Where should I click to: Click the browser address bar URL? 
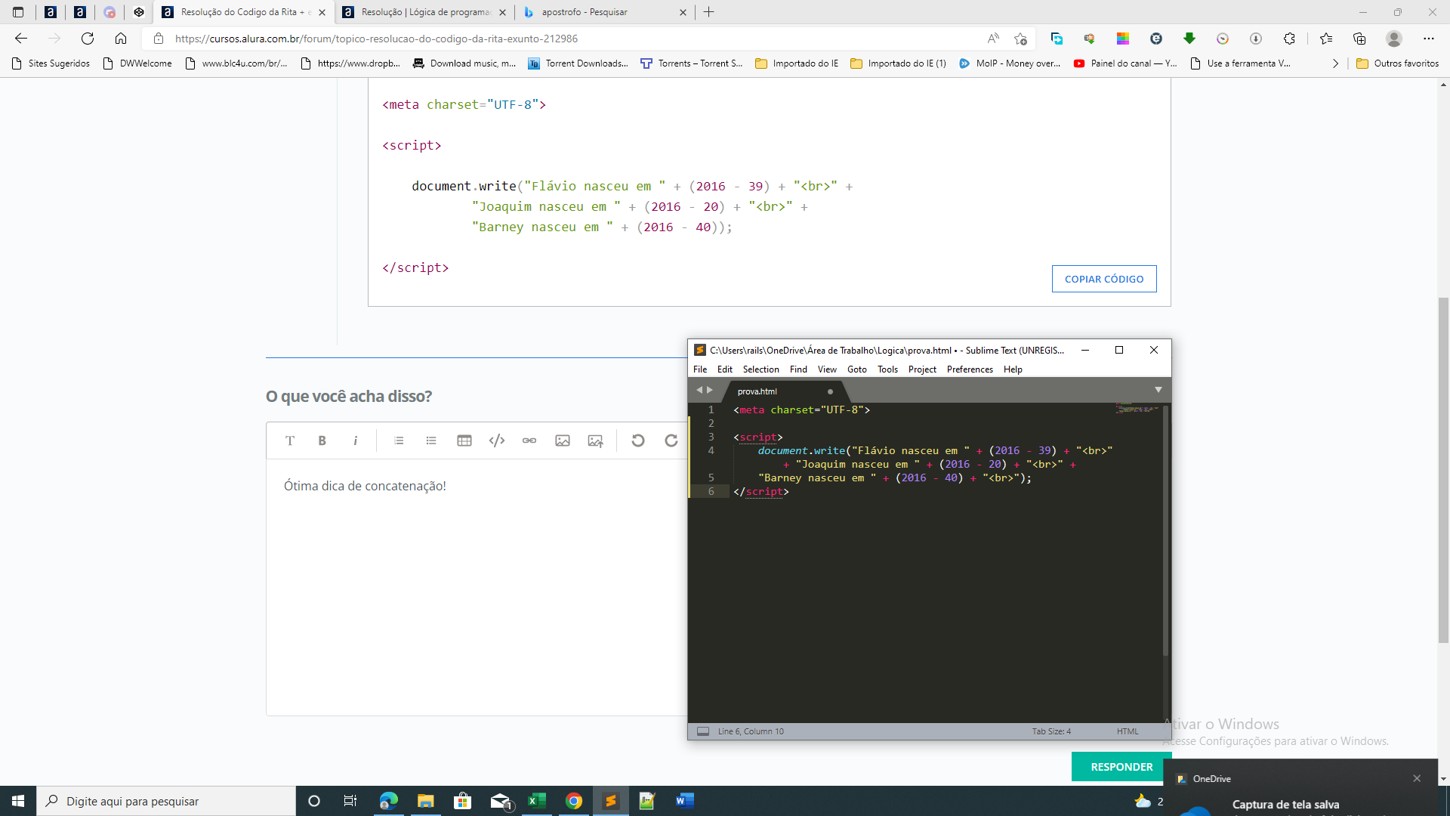[x=376, y=39]
